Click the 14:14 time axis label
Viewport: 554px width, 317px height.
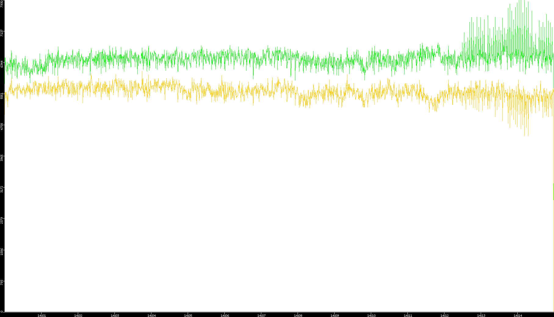click(518, 315)
